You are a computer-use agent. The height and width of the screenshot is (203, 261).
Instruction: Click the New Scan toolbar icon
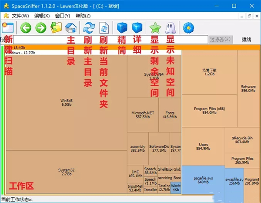[x=8, y=28]
